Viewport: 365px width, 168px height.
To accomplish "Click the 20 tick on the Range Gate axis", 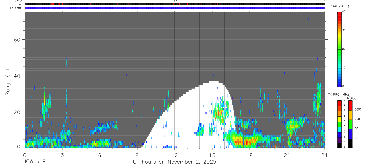I will click(x=17, y=112).
